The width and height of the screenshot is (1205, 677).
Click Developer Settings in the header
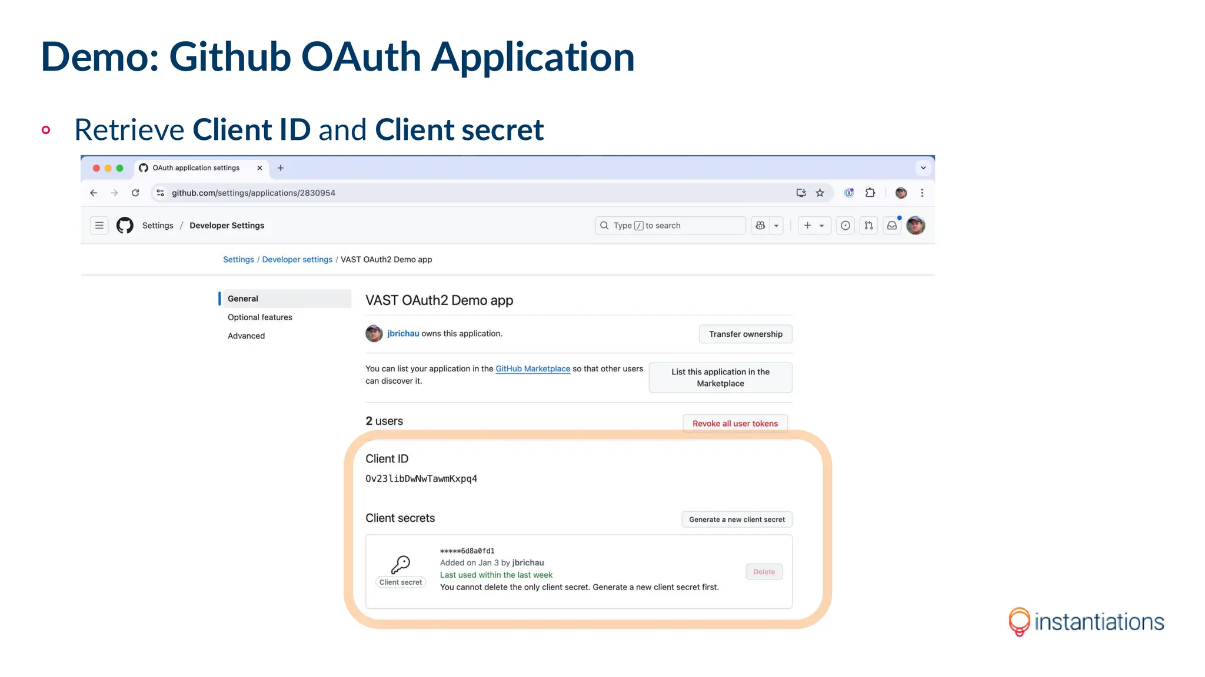pyautogui.click(x=227, y=226)
